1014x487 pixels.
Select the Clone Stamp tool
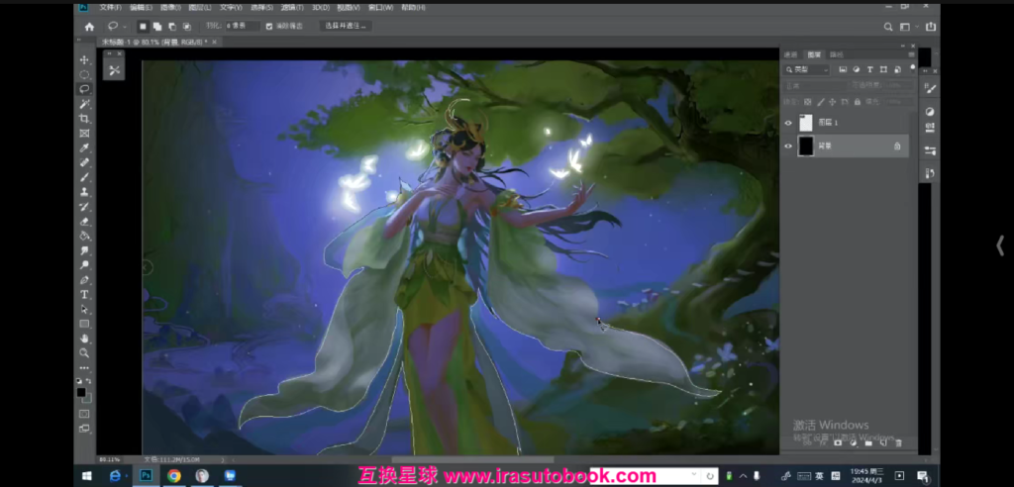point(84,192)
